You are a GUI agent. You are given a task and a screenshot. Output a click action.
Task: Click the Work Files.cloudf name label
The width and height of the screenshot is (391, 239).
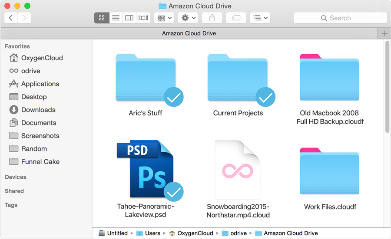tap(330, 207)
